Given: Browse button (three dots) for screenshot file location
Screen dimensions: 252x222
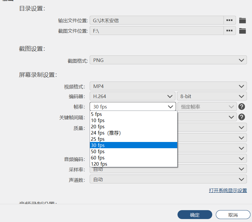Looking at the screenshot, I should pos(229,31).
